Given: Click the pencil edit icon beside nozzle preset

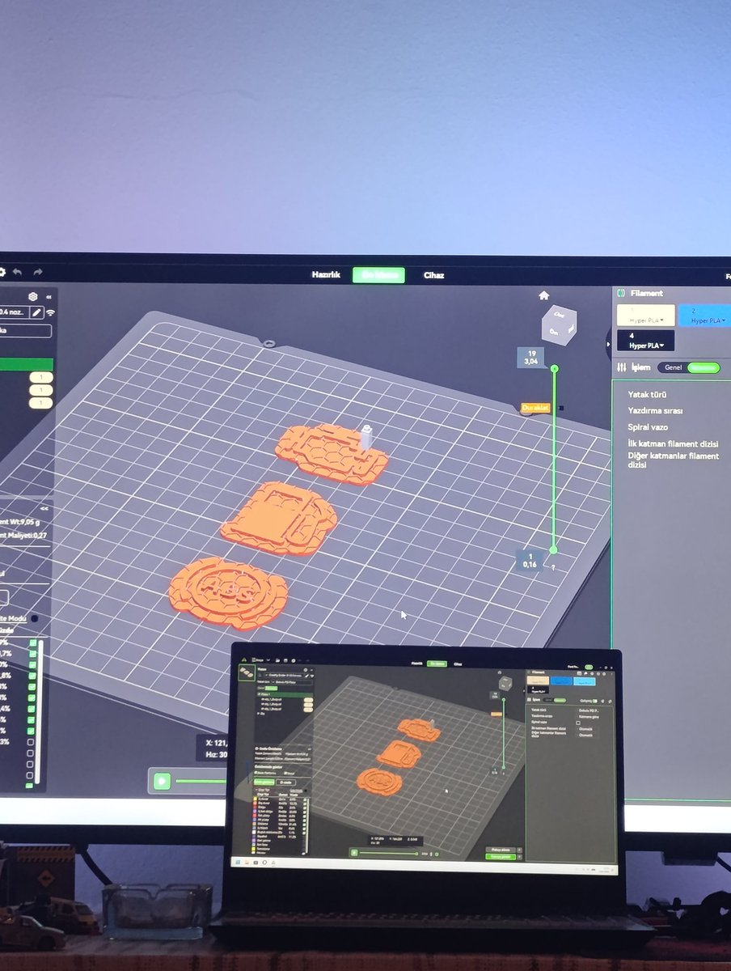Looking at the screenshot, I should [36, 312].
